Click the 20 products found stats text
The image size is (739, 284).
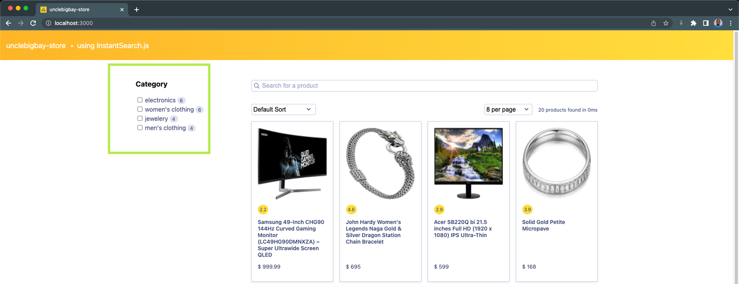568,110
